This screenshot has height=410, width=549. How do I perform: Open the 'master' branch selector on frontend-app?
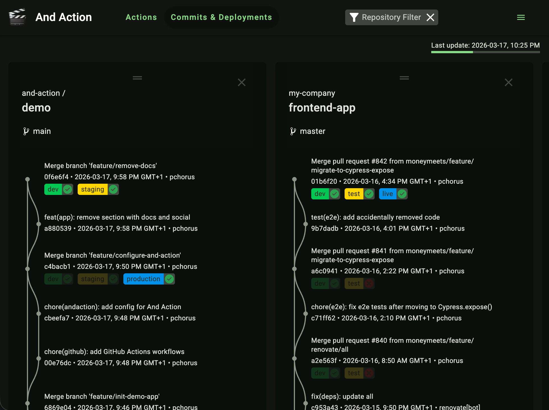[x=312, y=131]
